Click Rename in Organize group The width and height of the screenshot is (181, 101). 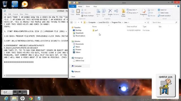click(x=116, y=12)
